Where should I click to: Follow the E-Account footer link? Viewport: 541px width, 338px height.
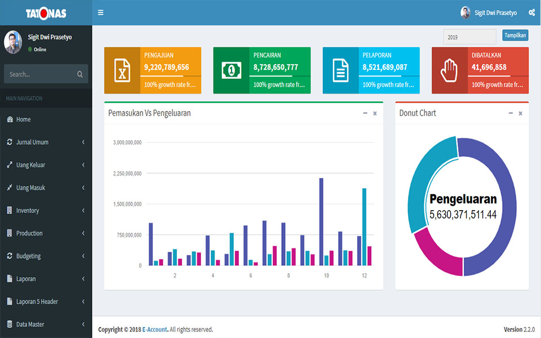(154, 330)
